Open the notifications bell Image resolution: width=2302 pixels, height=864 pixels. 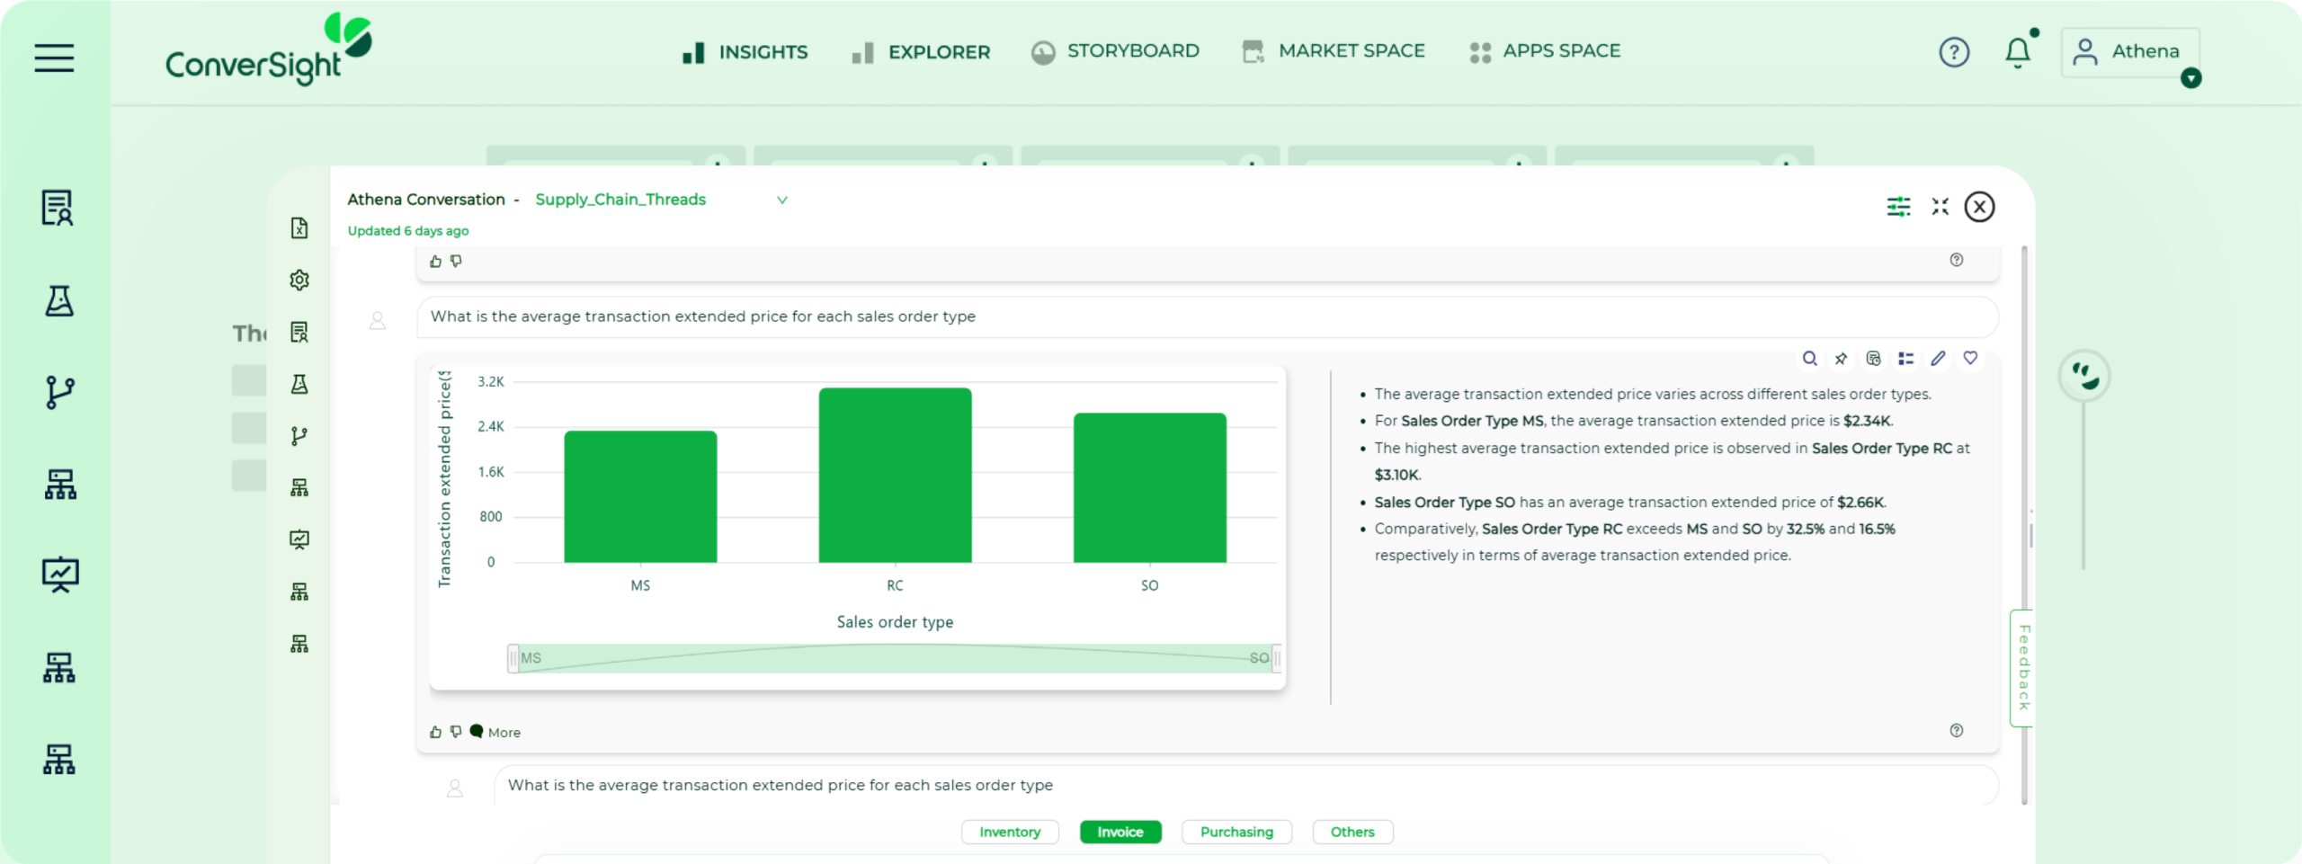pos(2018,51)
